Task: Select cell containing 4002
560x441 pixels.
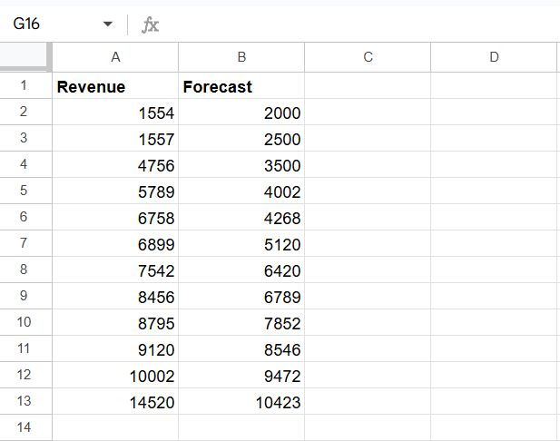Action: coord(241,191)
